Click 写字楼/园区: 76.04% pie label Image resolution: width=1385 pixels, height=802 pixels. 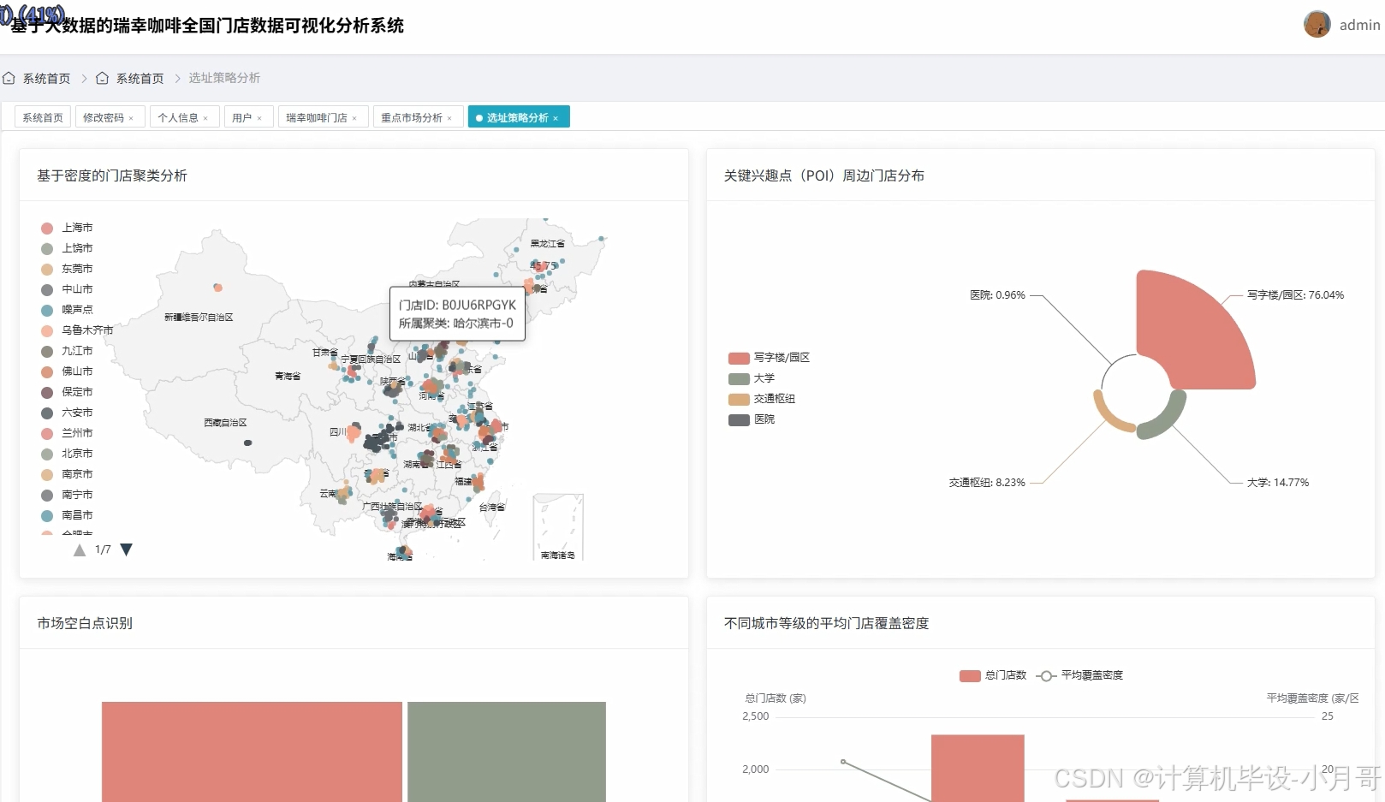pos(1295,295)
